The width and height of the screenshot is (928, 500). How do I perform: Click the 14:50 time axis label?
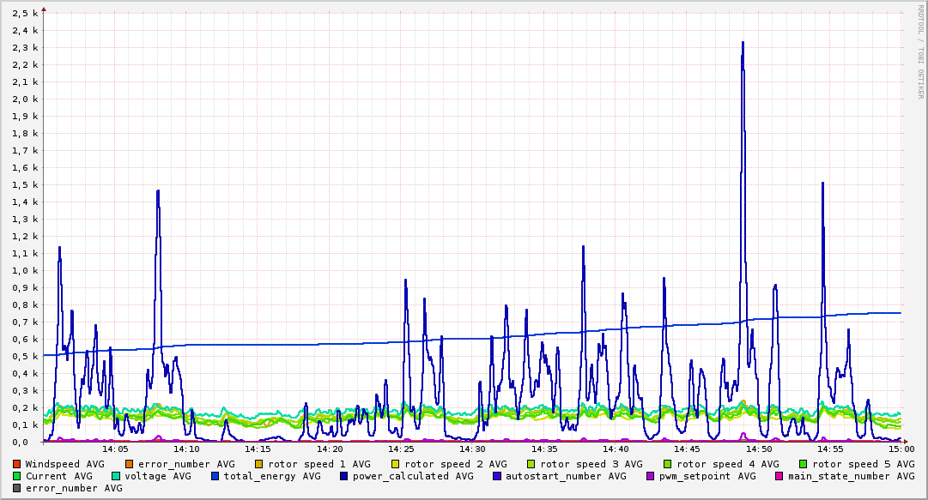(759, 449)
